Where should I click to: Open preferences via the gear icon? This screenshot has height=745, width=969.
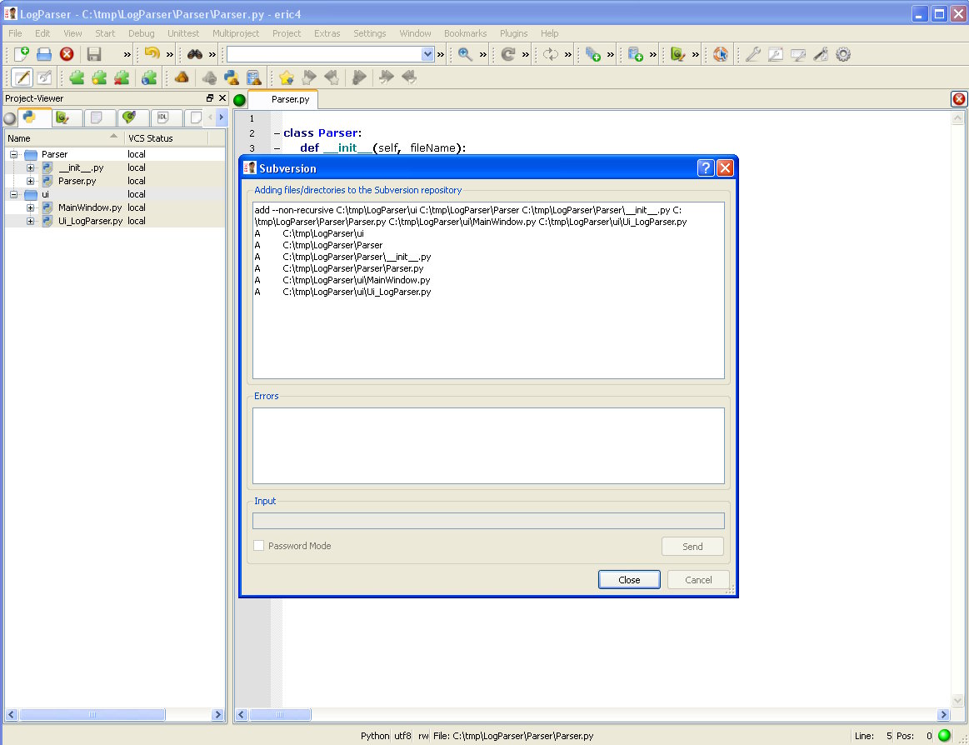(x=843, y=54)
